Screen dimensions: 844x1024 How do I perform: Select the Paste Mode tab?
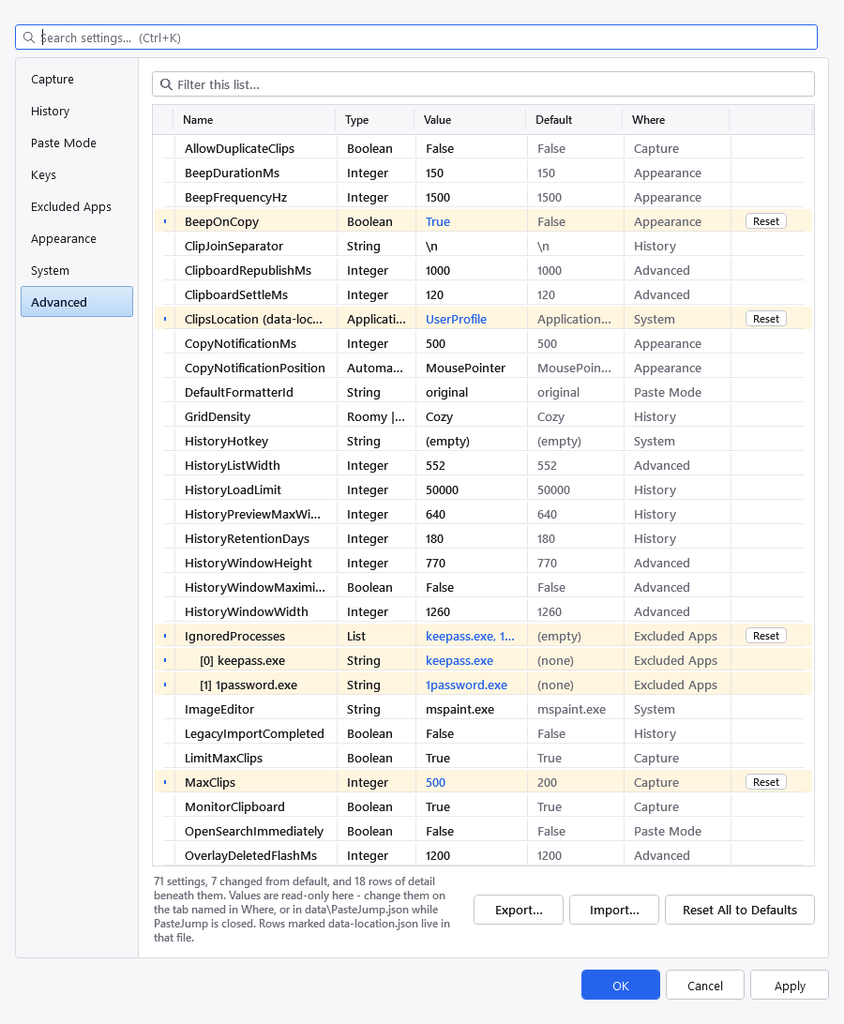77,143
